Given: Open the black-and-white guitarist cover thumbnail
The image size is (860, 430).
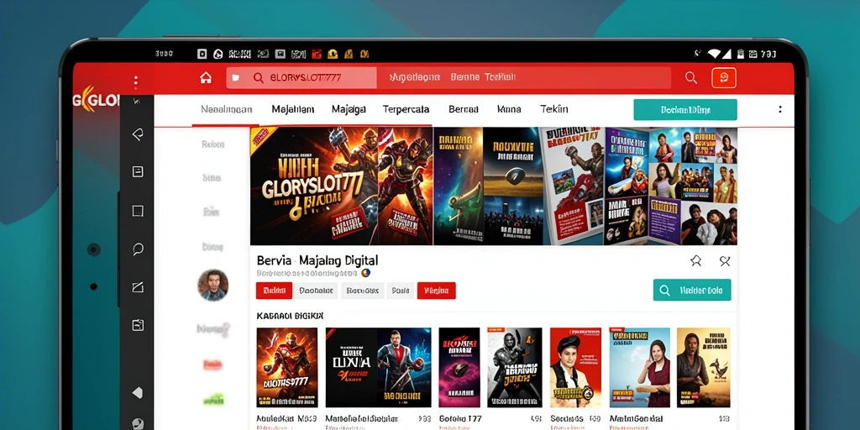Looking at the screenshot, I should (x=515, y=368).
